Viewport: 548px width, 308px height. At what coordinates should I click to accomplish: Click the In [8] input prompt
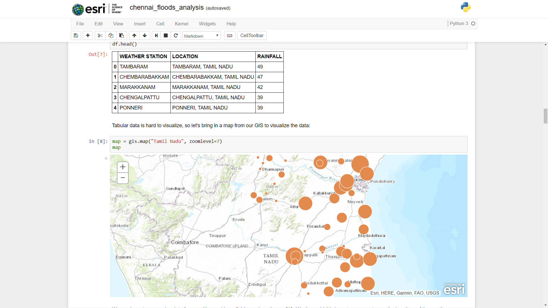click(98, 141)
